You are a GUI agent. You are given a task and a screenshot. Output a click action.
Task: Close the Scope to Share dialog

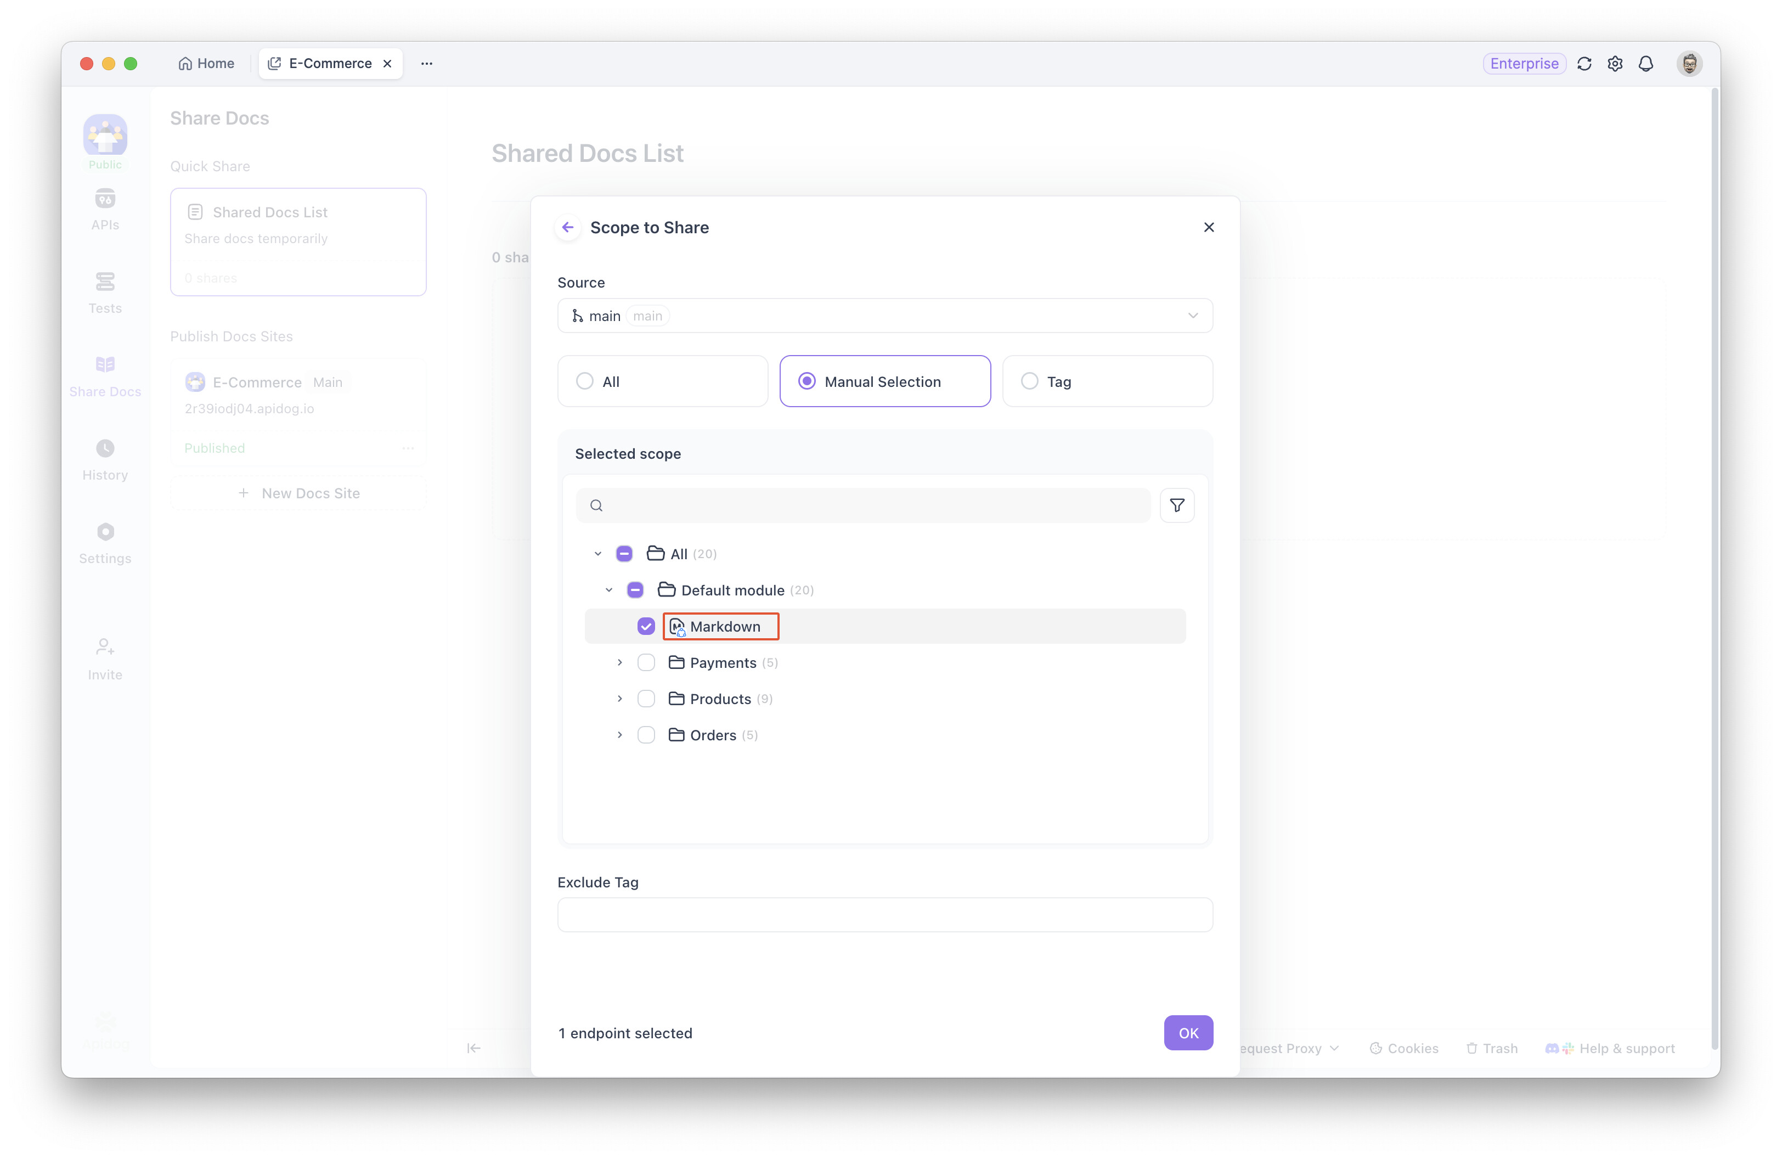pos(1209,228)
